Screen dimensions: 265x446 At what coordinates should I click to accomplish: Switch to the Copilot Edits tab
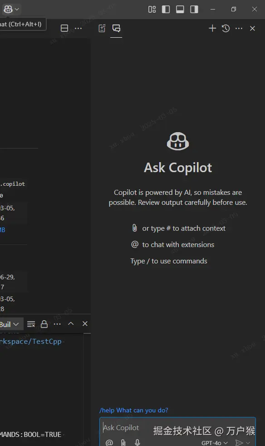pyautogui.click(x=102, y=28)
